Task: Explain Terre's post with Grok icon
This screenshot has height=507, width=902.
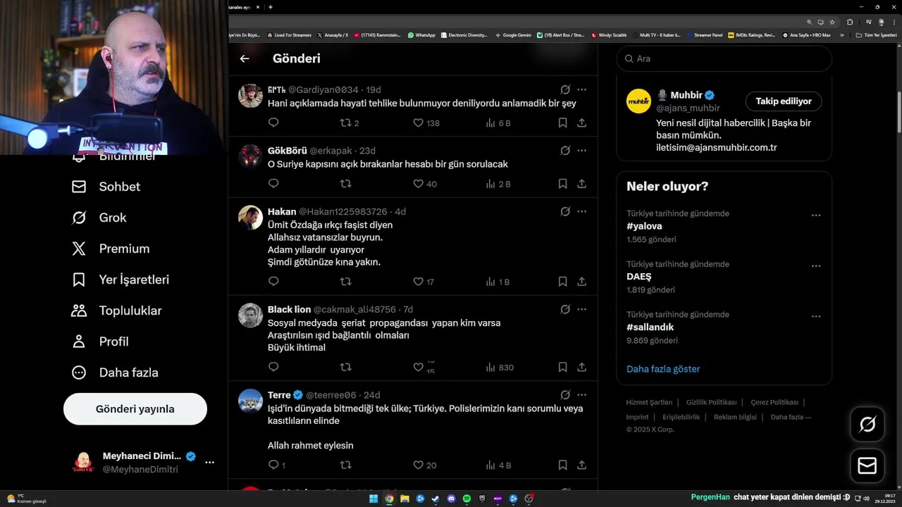Action: [565, 395]
